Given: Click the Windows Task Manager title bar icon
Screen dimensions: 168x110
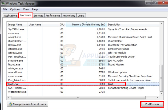Looking at the screenshot, I should tap(3, 3).
